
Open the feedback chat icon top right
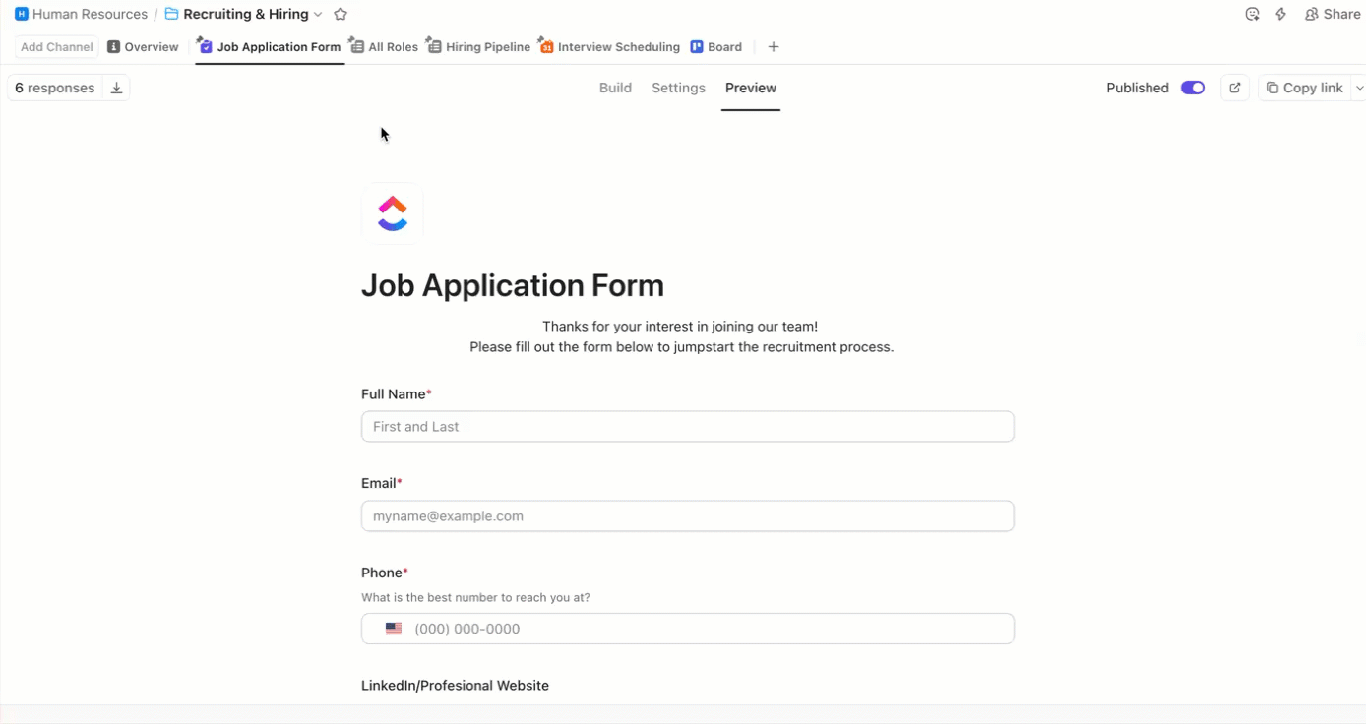click(x=1252, y=14)
